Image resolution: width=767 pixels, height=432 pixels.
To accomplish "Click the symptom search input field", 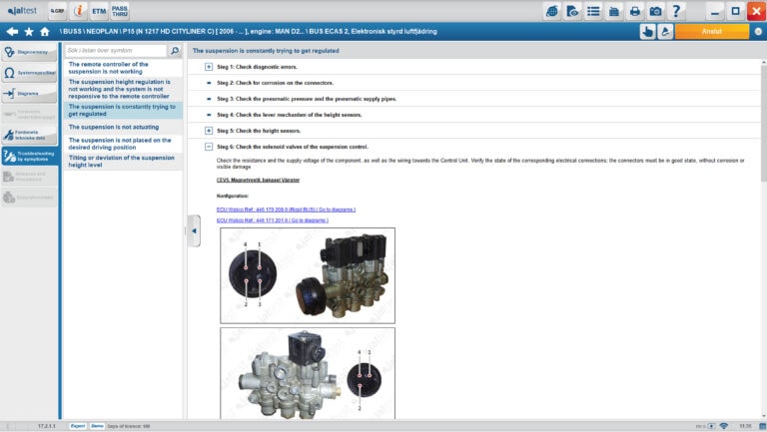I will 116,50.
